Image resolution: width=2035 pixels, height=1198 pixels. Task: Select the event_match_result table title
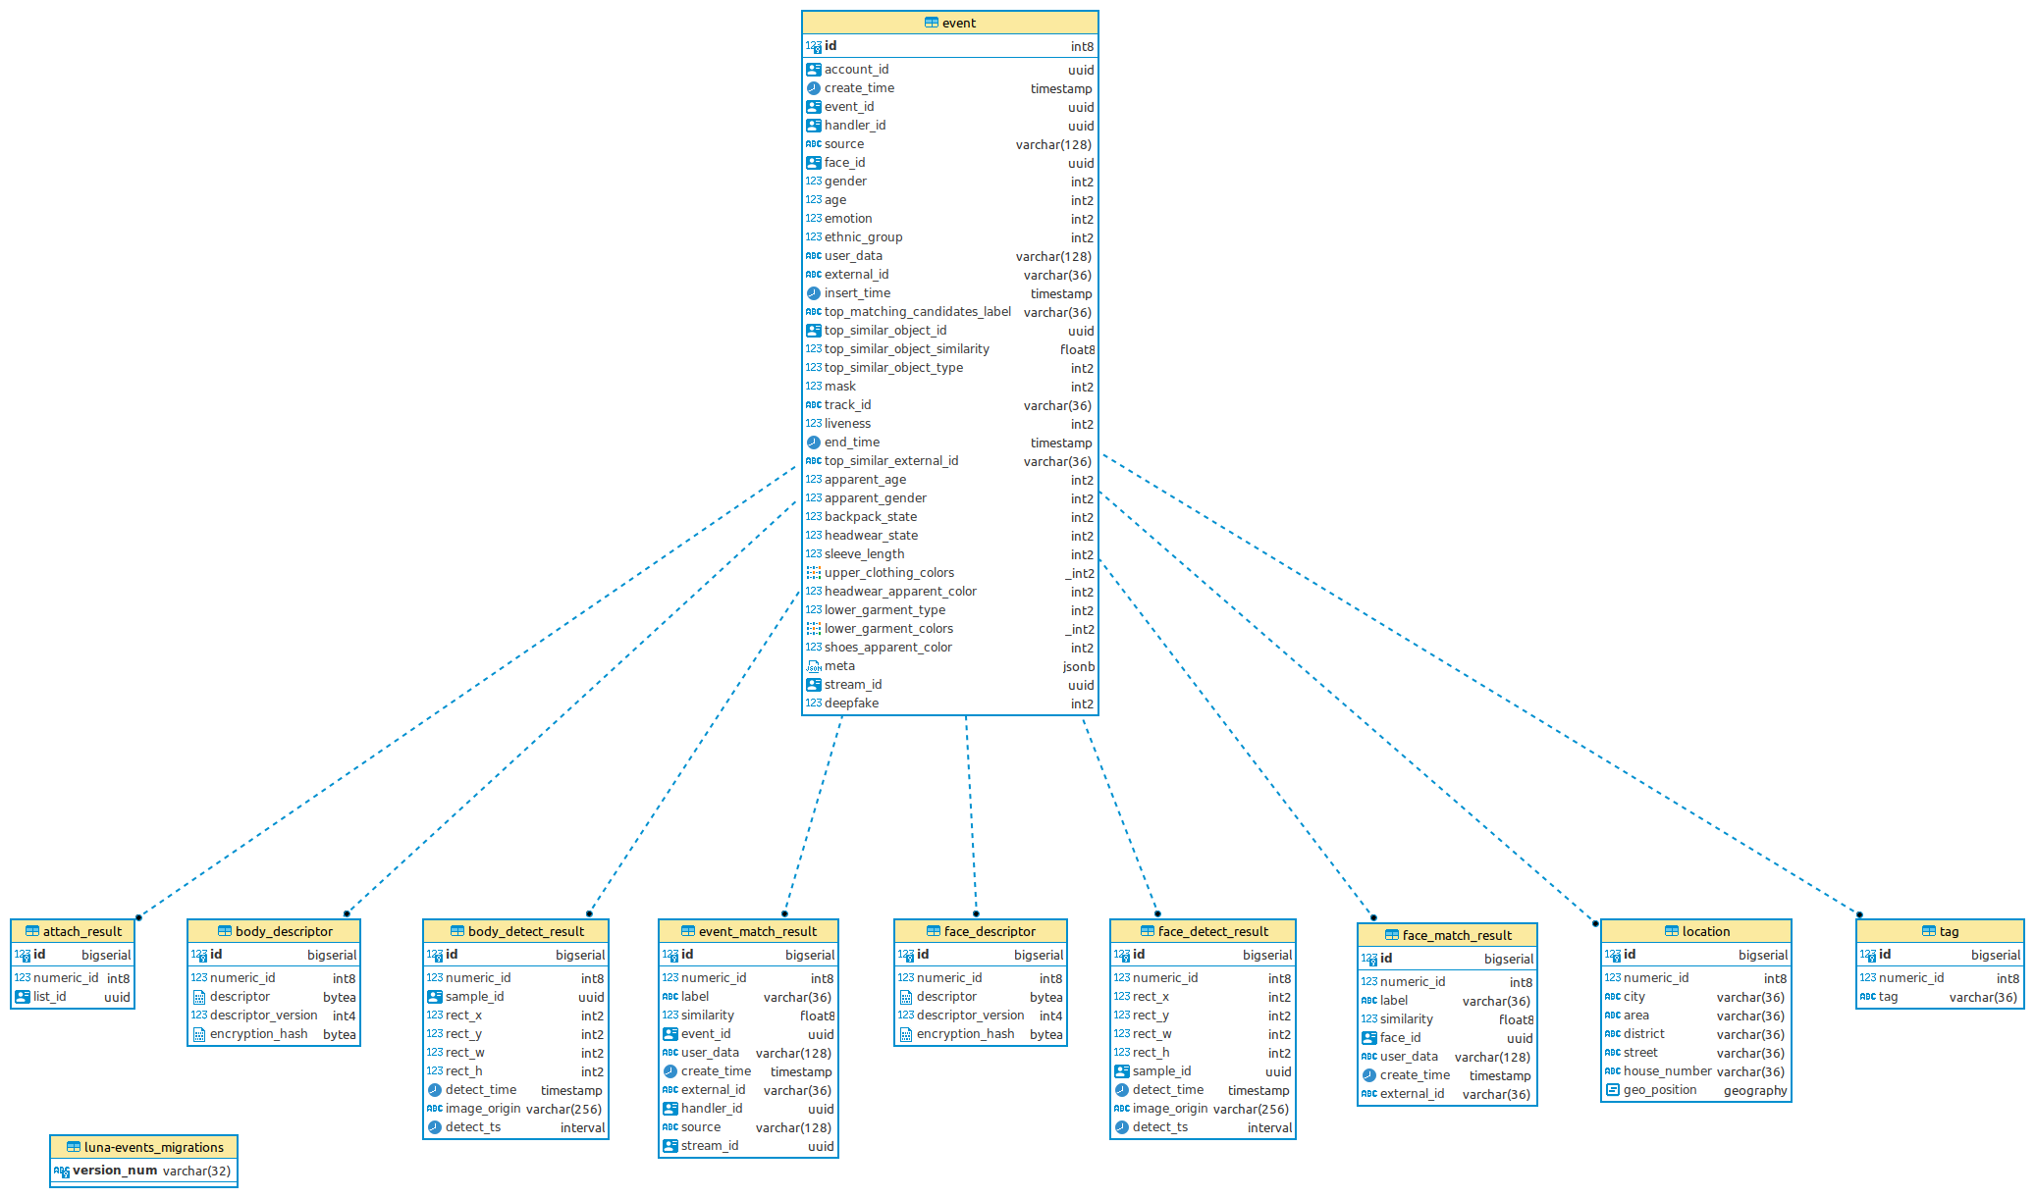tap(758, 931)
